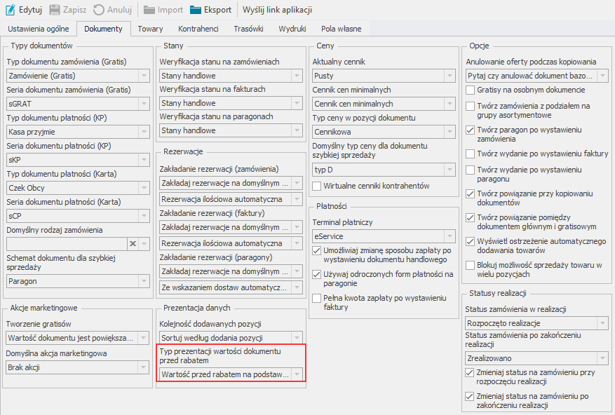Expand the Aktualny cennik dropdown
The height and width of the screenshot is (415, 615).
click(451, 76)
